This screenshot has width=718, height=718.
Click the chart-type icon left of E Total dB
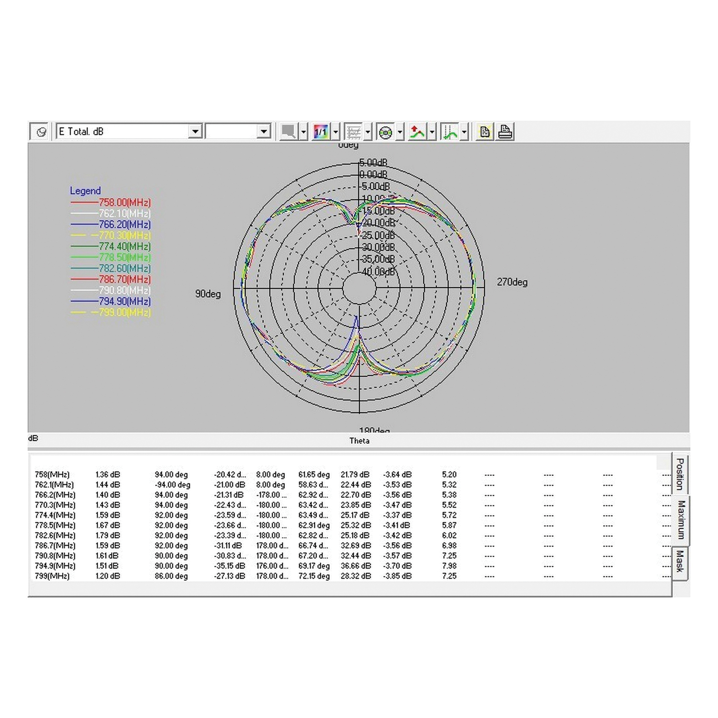(x=41, y=132)
